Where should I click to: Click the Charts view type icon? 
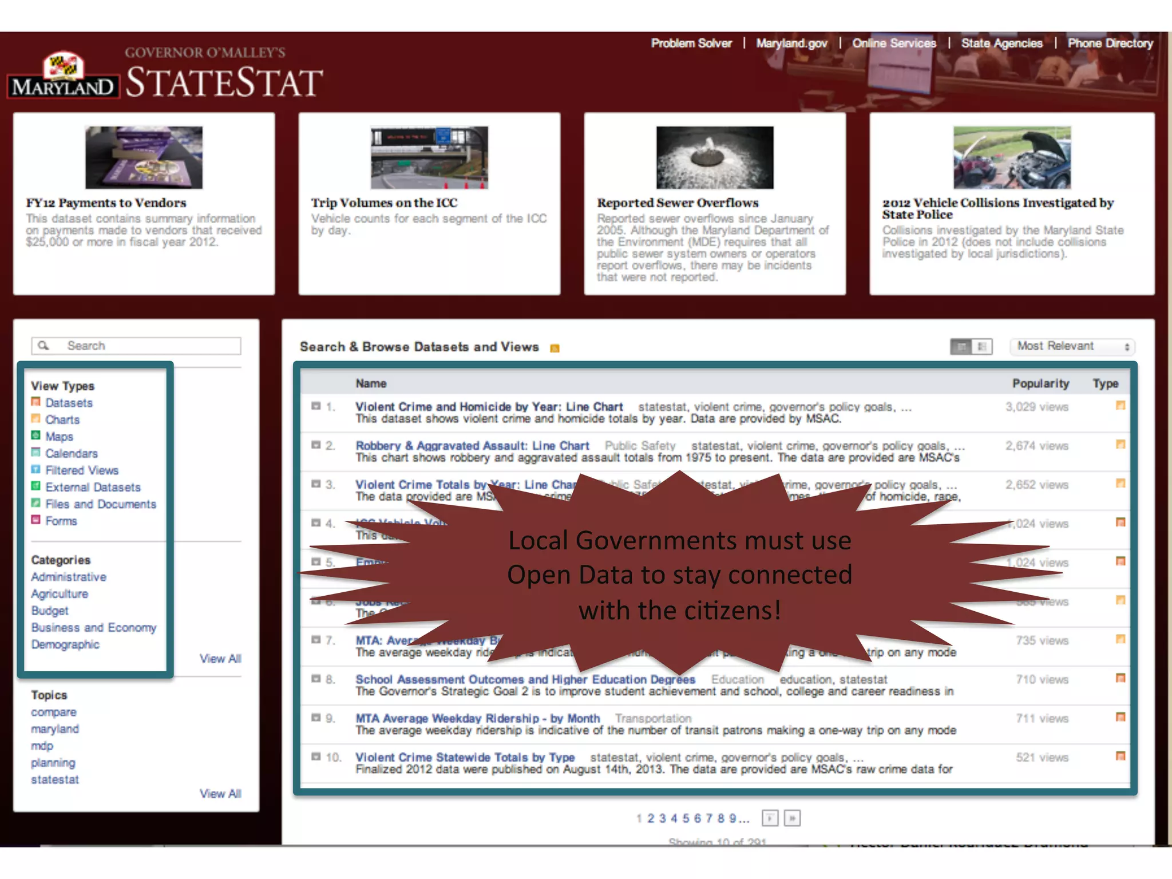coord(36,419)
